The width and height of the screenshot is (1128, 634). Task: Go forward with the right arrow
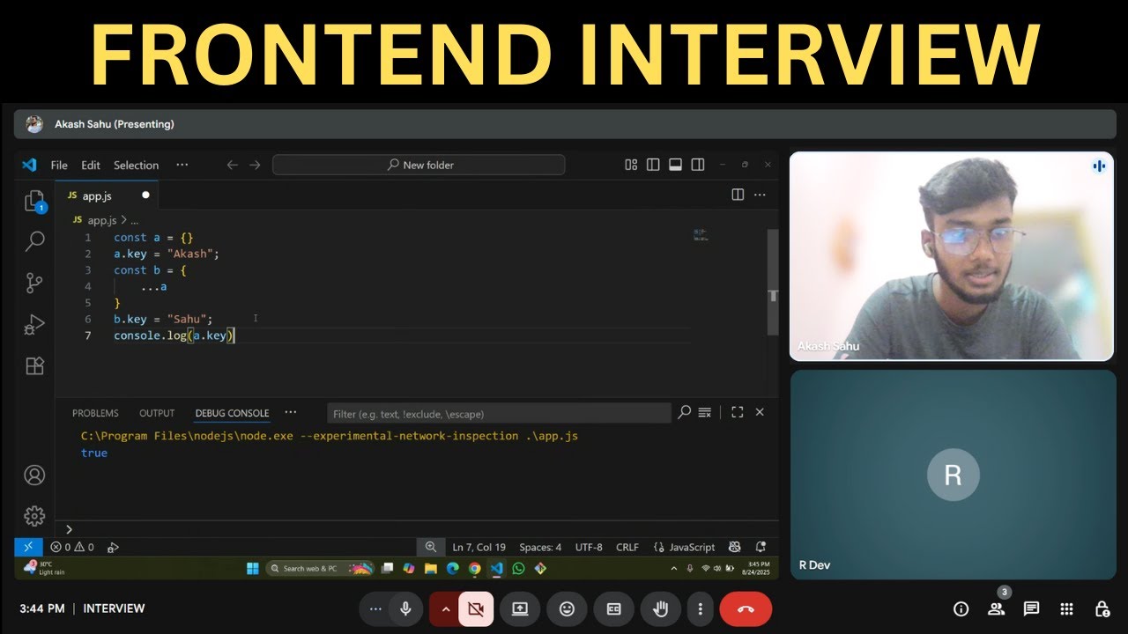point(255,165)
